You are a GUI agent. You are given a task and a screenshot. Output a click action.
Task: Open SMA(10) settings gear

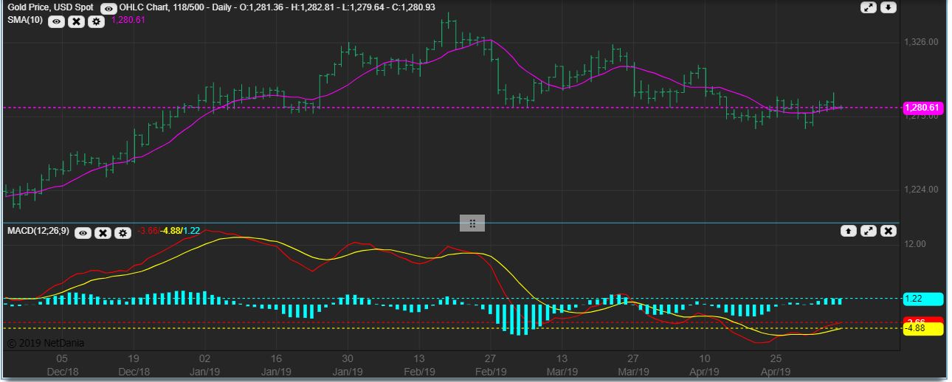(x=96, y=21)
